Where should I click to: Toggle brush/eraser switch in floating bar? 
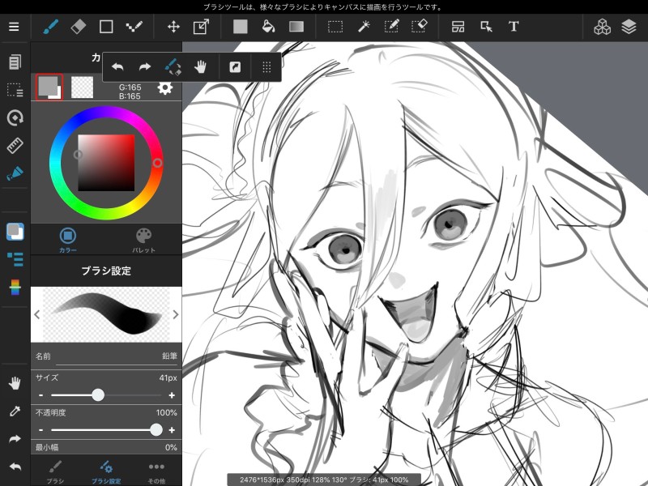[173, 67]
